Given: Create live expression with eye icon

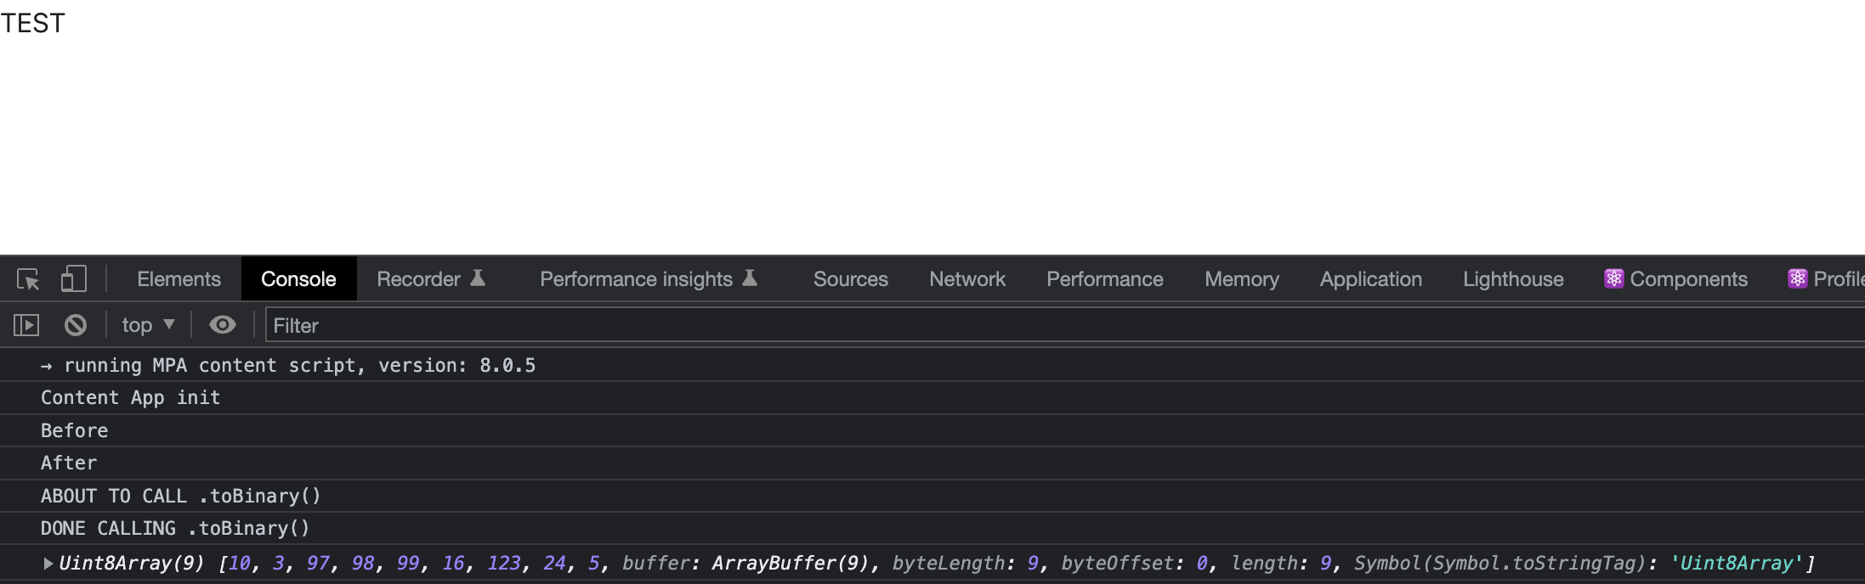Looking at the screenshot, I should 223,325.
